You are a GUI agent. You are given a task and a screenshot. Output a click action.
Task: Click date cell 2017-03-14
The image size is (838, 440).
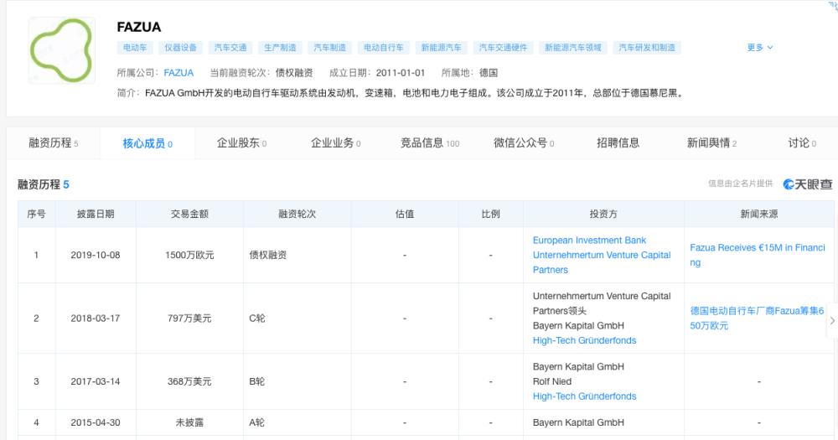tap(96, 381)
